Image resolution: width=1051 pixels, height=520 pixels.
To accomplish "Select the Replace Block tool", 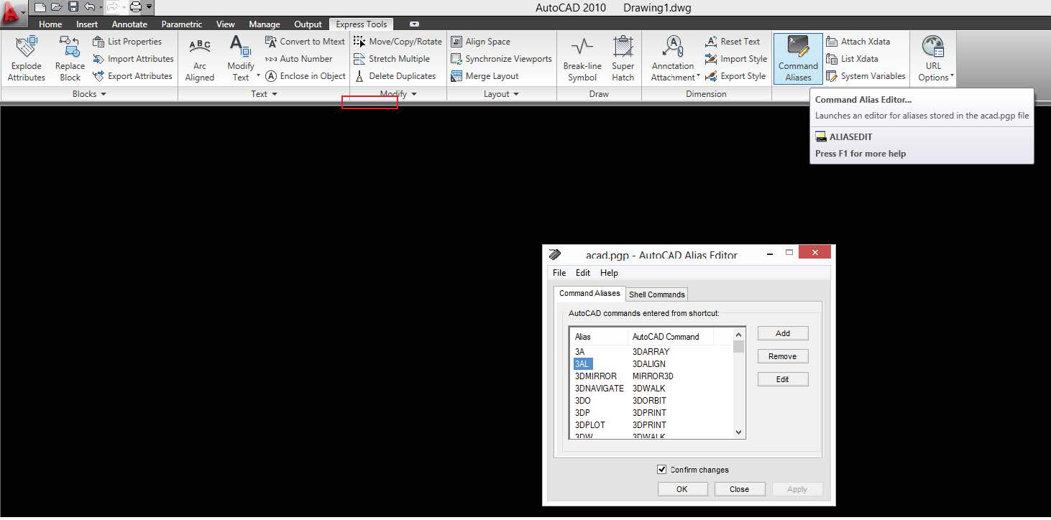I will (x=70, y=58).
